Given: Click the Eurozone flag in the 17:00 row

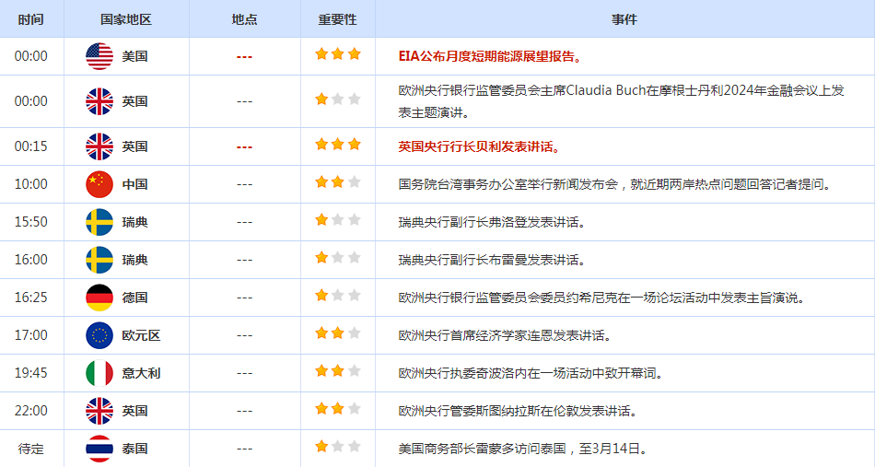Looking at the screenshot, I should pos(99,335).
